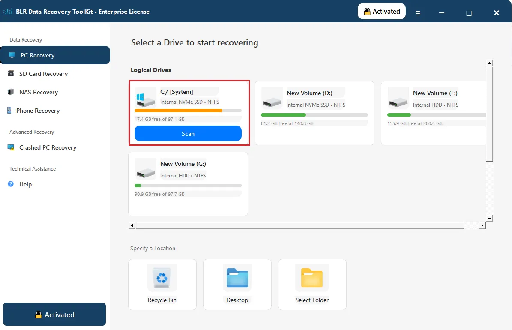The width and height of the screenshot is (512, 330).
Task: Click the horizontal scrollbar right arrow
Action: point(482,225)
